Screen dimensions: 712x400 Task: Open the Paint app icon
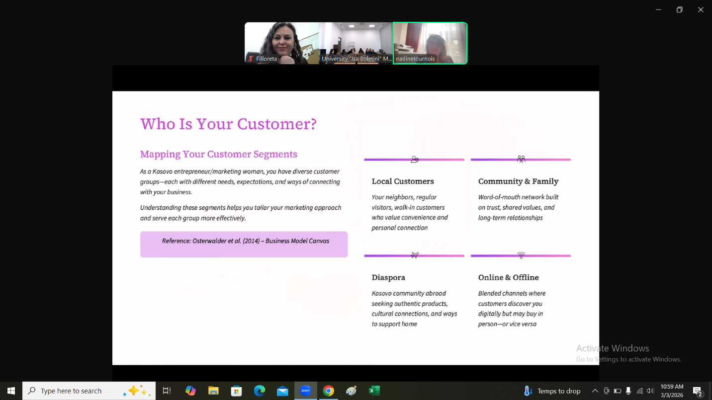tap(352, 391)
